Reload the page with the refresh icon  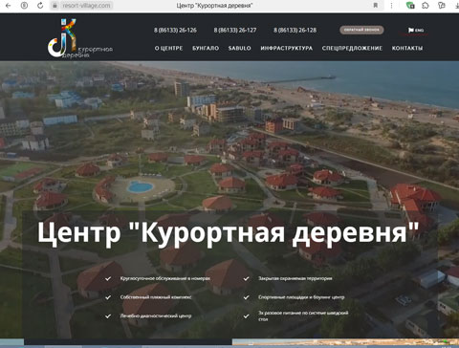(x=40, y=6)
